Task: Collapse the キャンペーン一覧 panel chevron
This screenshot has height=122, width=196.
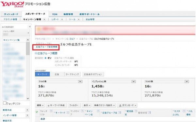Action: 28,40
